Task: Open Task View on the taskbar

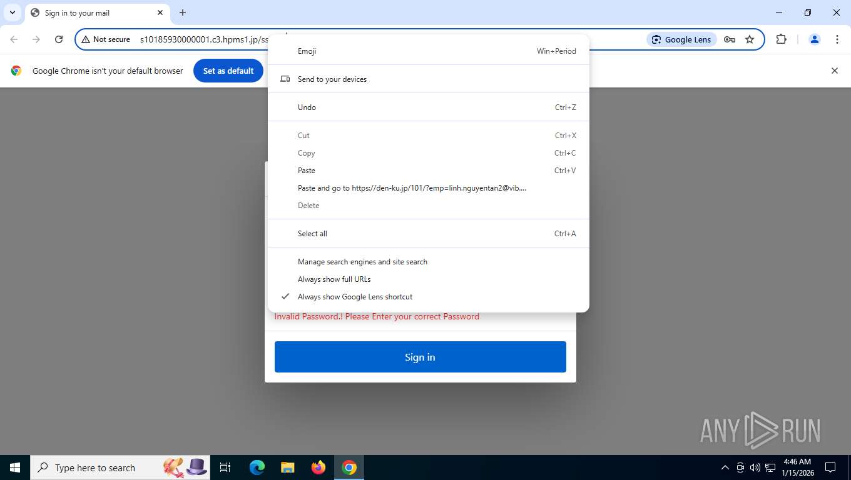Action: tap(225, 467)
